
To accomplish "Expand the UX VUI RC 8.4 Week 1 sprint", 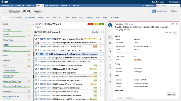I will 33,24.
